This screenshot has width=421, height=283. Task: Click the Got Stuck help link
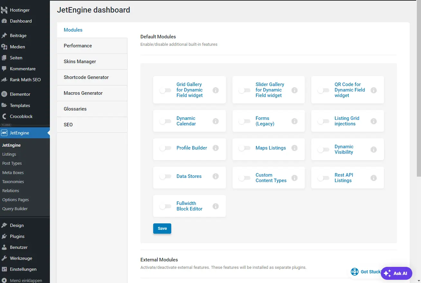point(366,272)
